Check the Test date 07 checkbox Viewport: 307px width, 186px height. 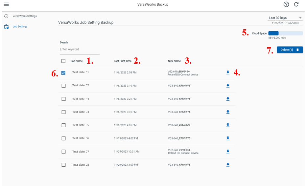click(64, 152)
